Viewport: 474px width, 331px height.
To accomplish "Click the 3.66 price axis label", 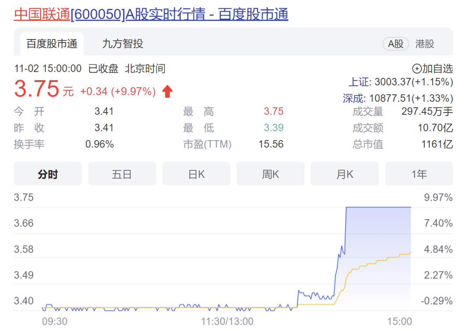I will pos(24,223).
